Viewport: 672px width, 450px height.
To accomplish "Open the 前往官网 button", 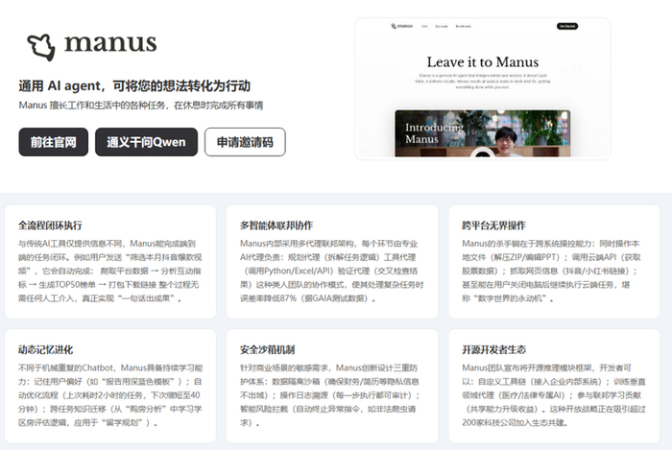I will [54, 142].
